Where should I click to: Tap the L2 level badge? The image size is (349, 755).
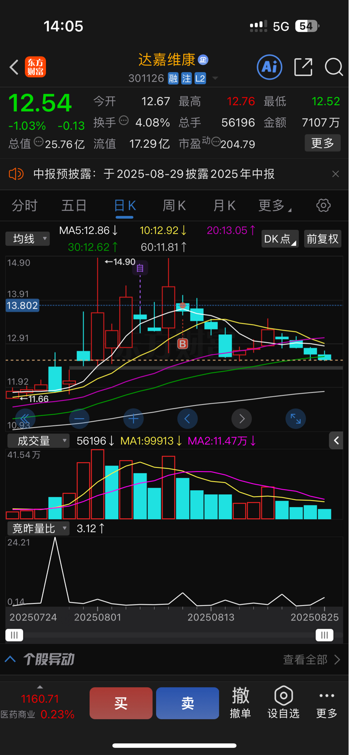[200, 78]
